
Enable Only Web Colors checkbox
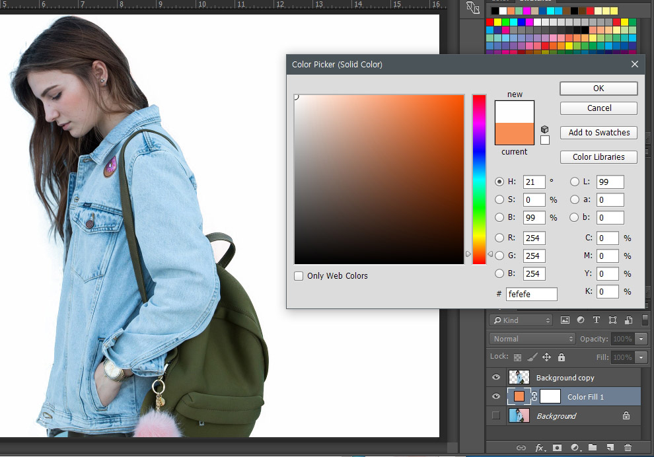(x=299, y=276)
